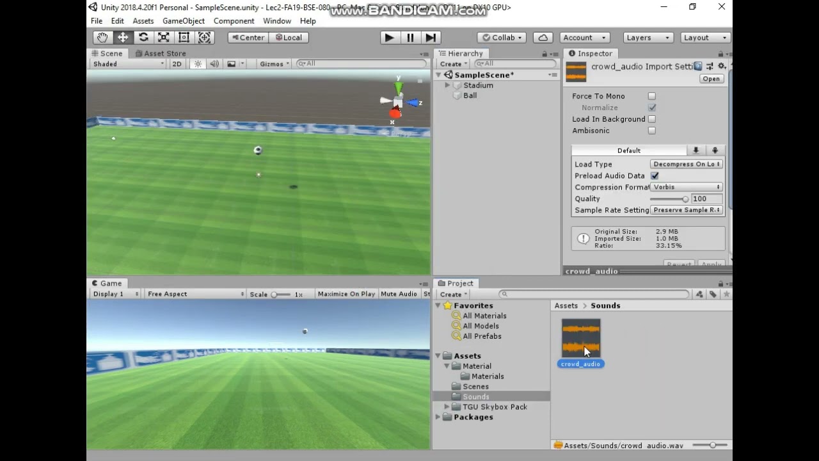819x461 pixels.
Task: Adjust the audio Quality slider
Action: coord(669,198)
